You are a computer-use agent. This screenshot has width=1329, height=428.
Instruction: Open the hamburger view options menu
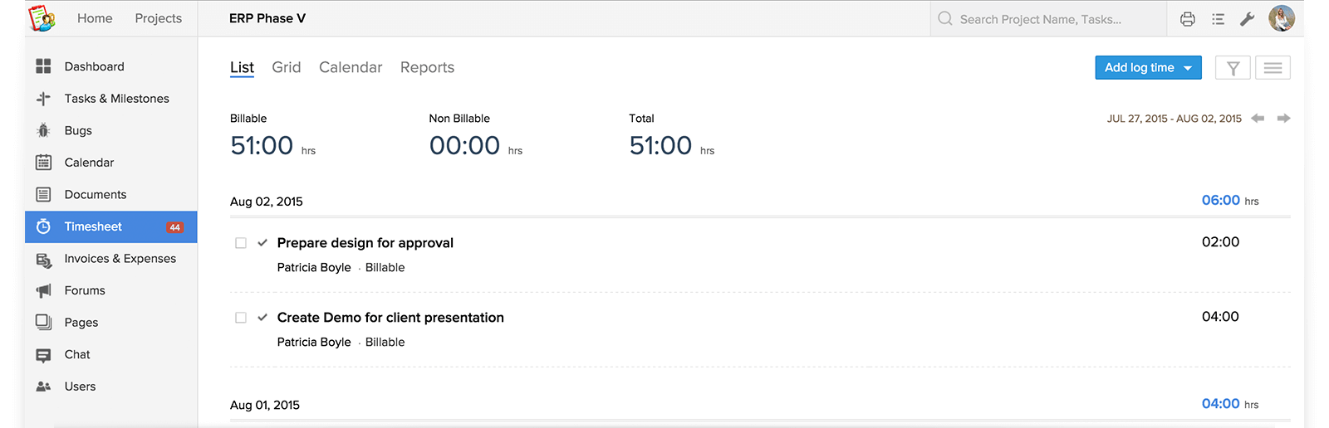point(1273,68)
